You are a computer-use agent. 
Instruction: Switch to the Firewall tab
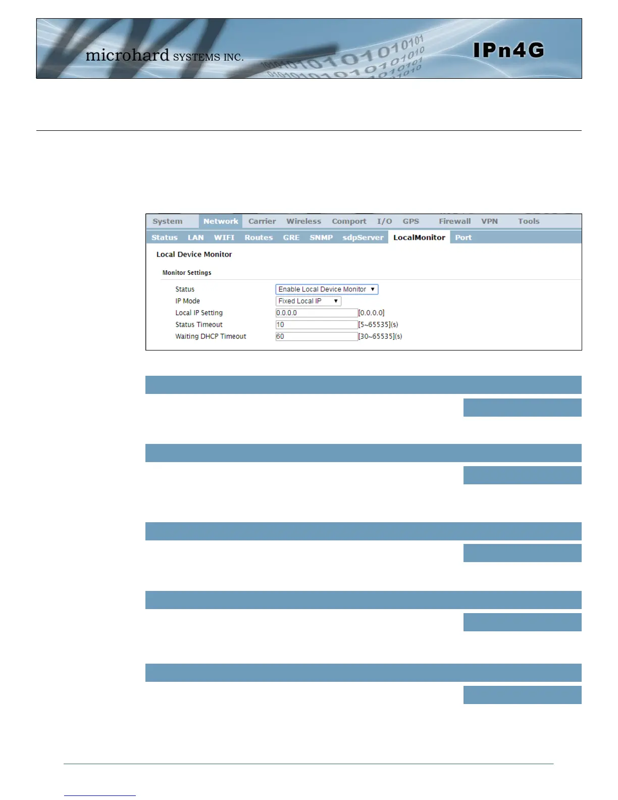coord(454,221)
